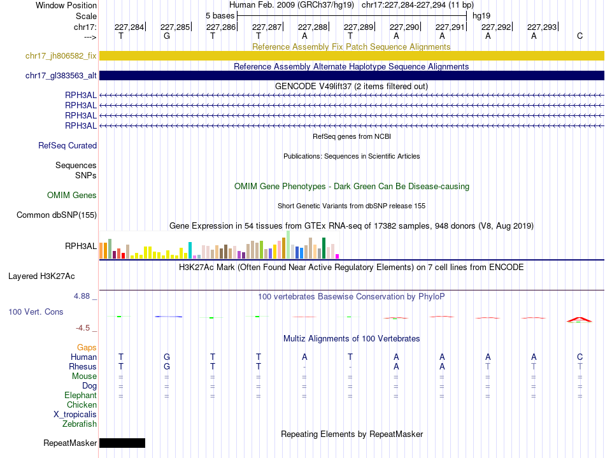Click the RefSeq genes from NCBI title
Screen dimensions: 605x458
(352, 136)
